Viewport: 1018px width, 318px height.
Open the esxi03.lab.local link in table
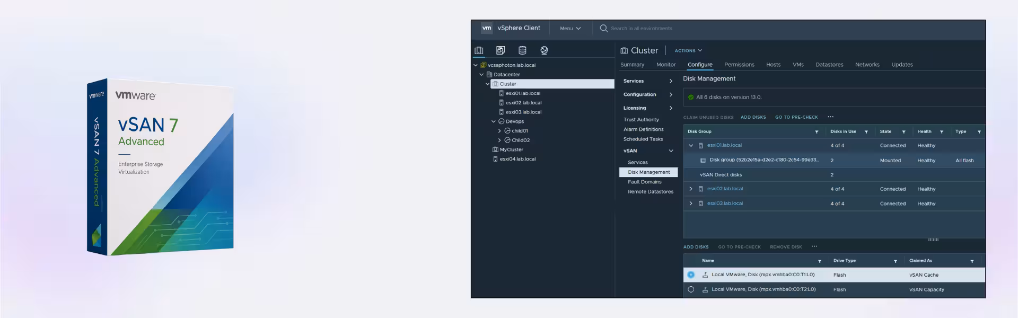point(725,204)
